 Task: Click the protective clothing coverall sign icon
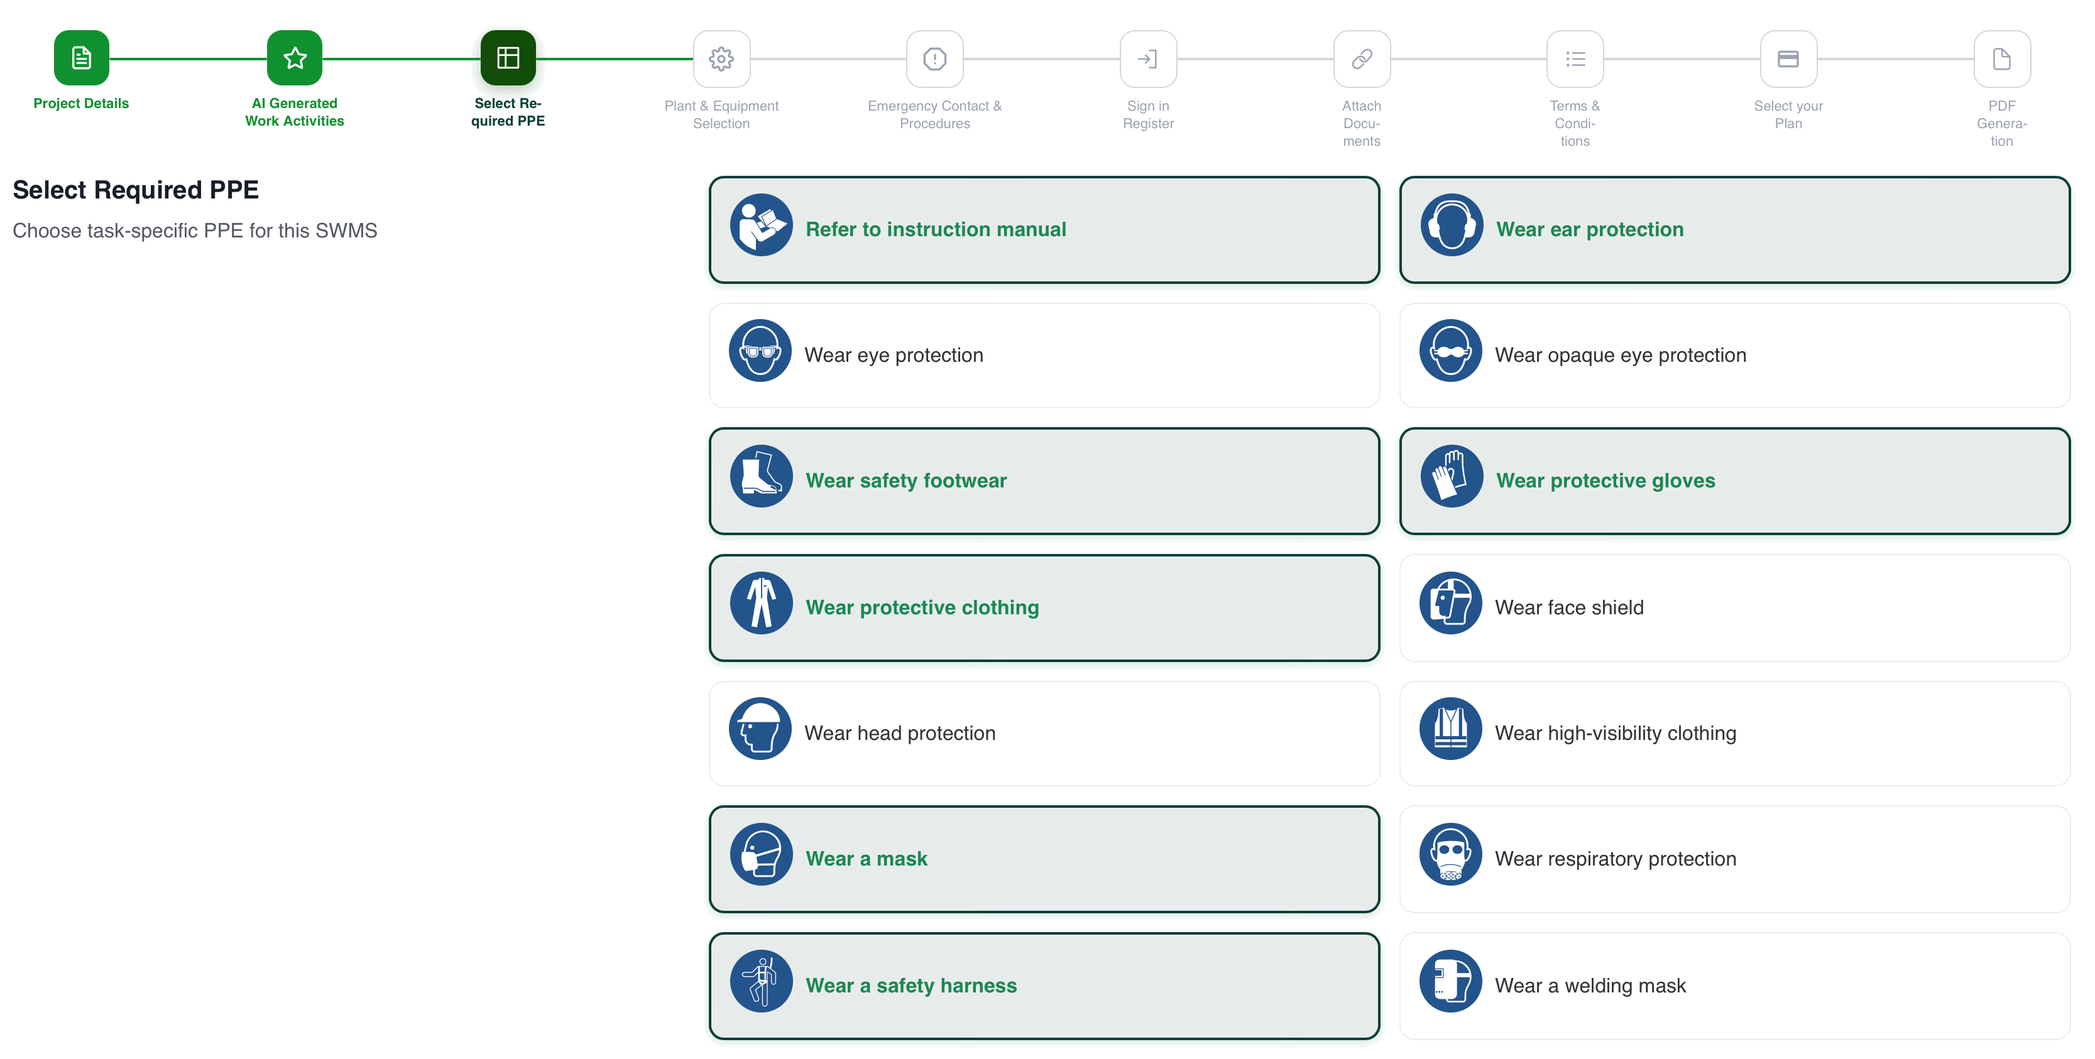(x=761, y=603)
